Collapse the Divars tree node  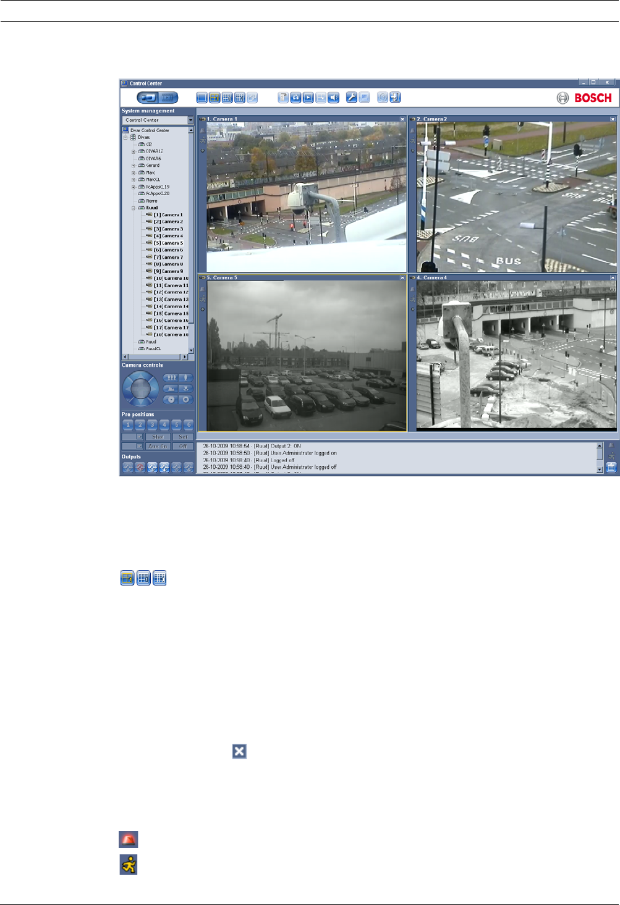tap(125, 138)
